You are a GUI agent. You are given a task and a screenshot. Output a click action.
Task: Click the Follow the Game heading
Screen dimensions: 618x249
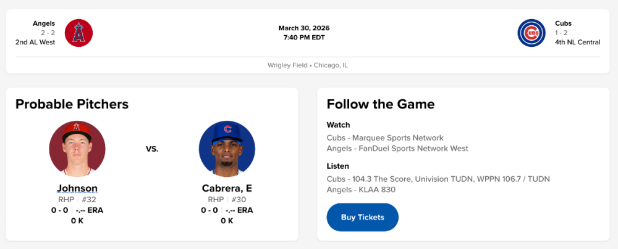click(x=380, y=104)
